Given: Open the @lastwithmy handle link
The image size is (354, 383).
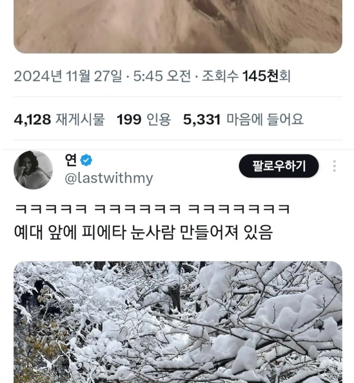Looking at the screenshot, I should tap(109, 178).
